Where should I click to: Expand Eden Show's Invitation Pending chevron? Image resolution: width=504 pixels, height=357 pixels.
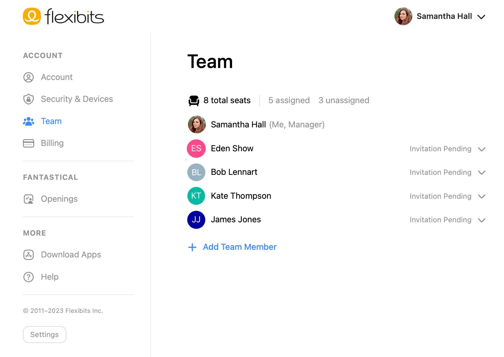pyautogui.click(x=482, y=149)
